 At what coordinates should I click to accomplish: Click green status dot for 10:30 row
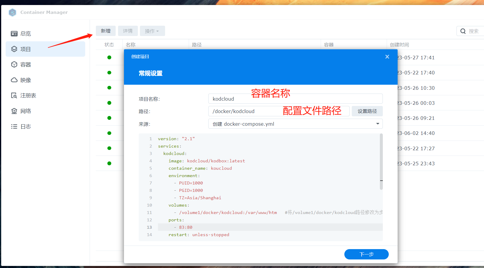point(109,88)
